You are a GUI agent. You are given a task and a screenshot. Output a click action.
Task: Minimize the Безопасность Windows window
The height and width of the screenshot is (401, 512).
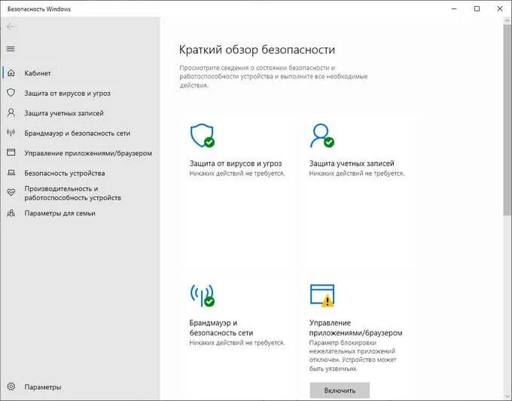tap(454, 9)
